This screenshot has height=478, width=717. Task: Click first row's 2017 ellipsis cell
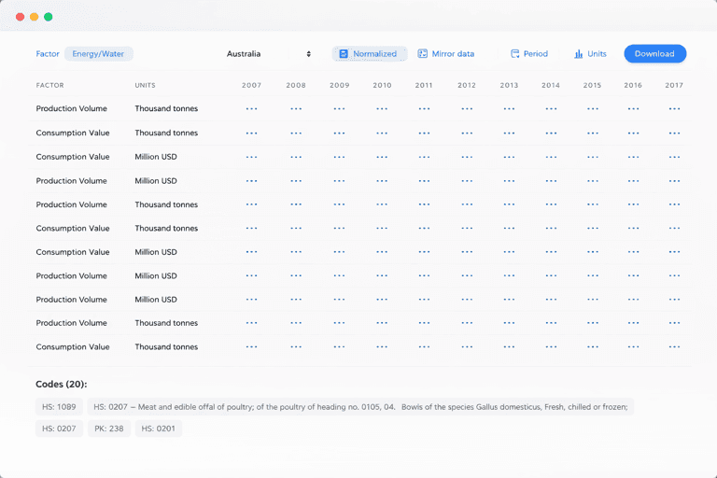(x=674, y=108)
